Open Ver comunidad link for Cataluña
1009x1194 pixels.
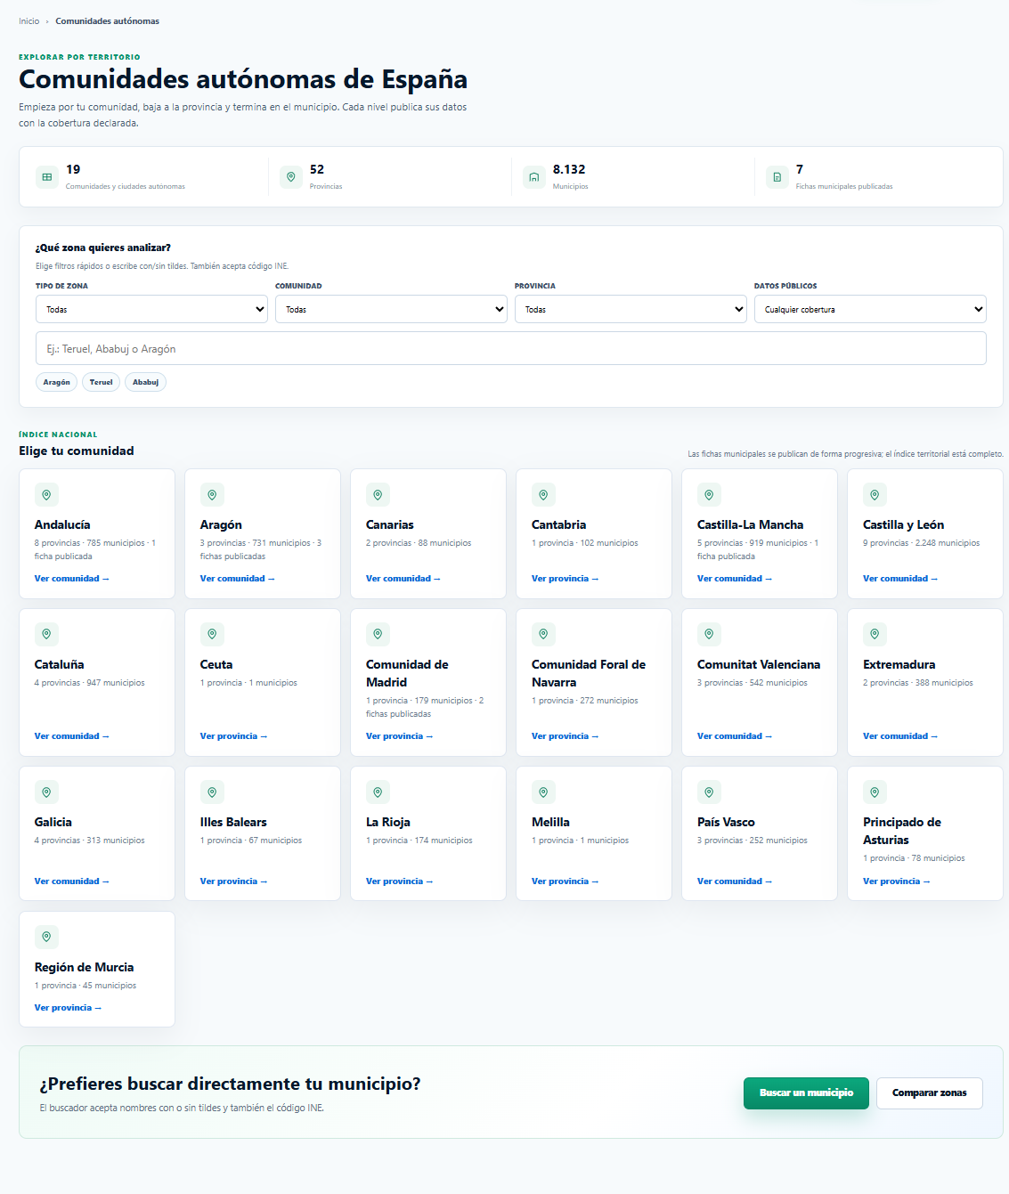point(72,736)
